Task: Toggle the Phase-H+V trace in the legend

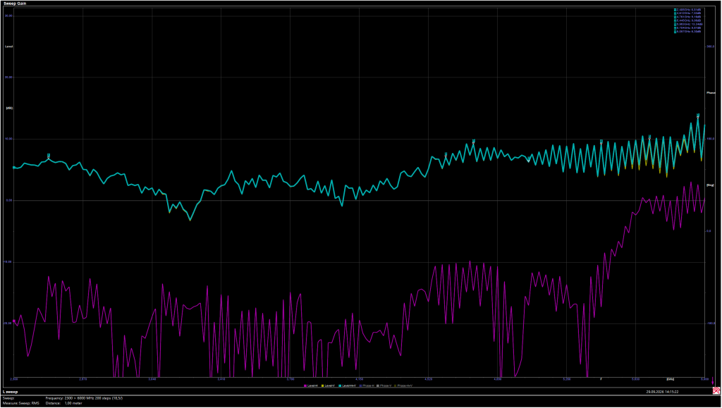Action: [404, 385]
